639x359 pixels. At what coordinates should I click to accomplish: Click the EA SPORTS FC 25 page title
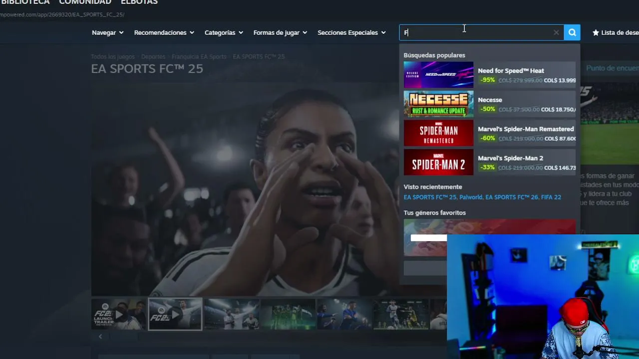(x=147, y=69)
